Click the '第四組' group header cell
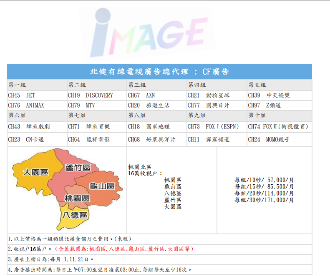Image resolution: width=330 pixels, height=276 pixels. tap(217, 85)
